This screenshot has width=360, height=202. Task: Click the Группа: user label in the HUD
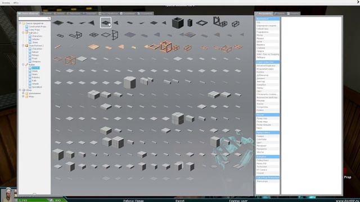[x=238, y=201]
